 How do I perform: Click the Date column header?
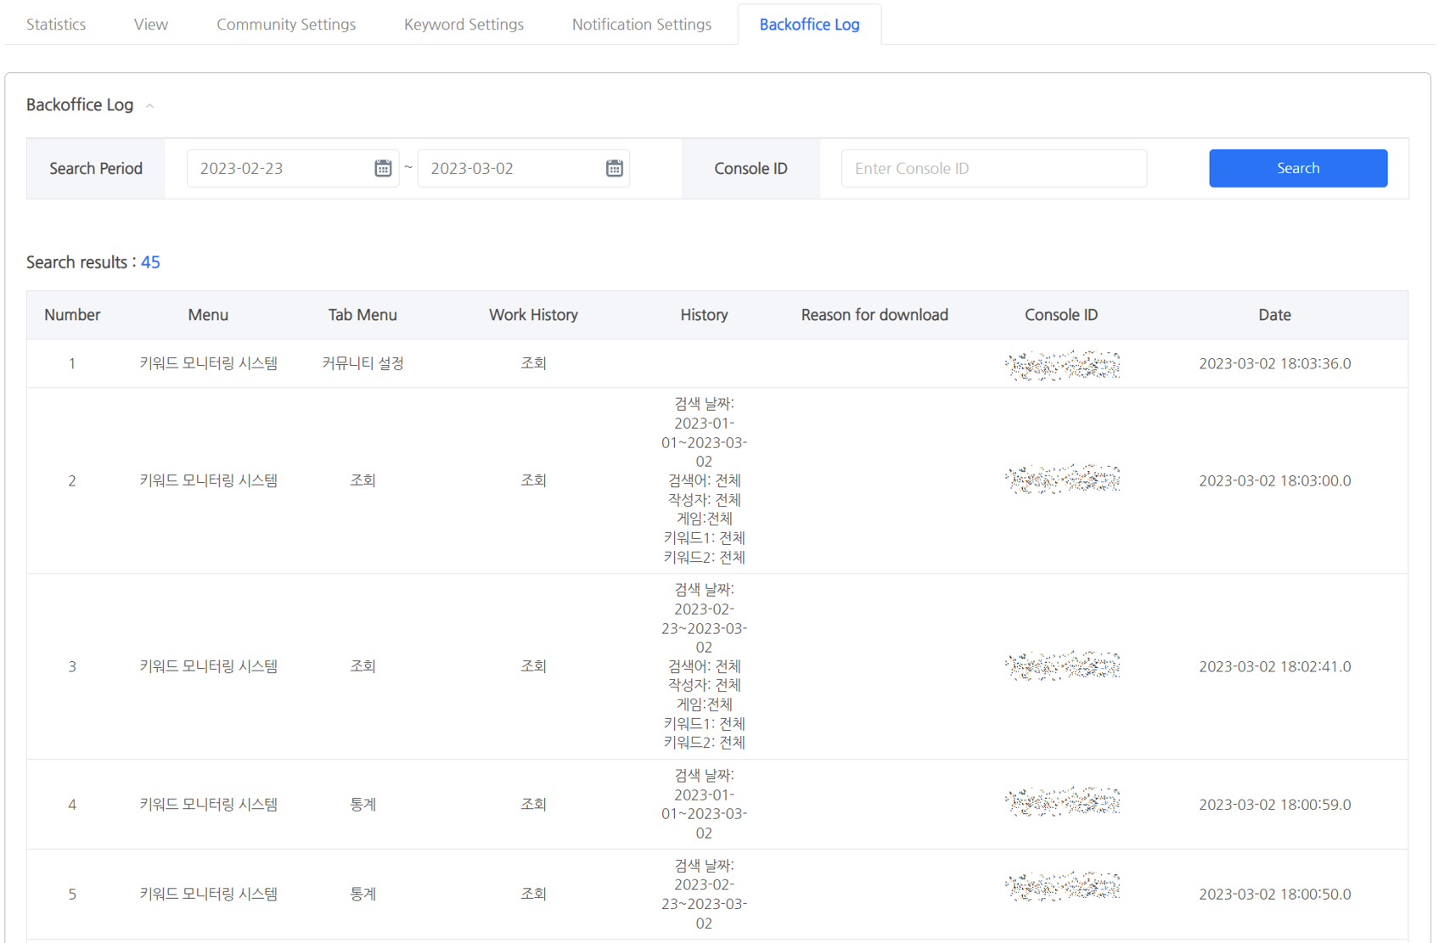pyautogui.click(x=1274, y=315)
